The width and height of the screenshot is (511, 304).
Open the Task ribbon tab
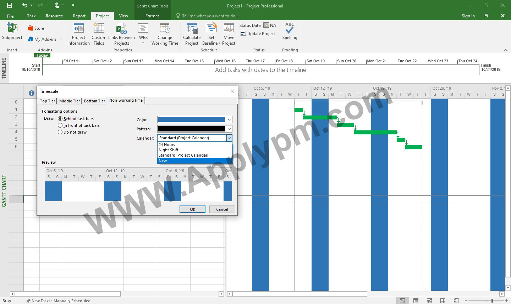pos(31,16)
